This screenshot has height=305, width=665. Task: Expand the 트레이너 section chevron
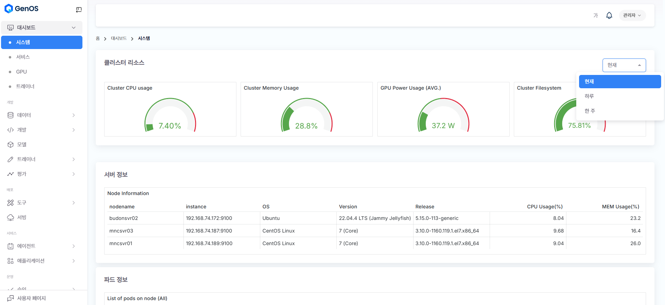pyautogui.click(x=74, y=159)
